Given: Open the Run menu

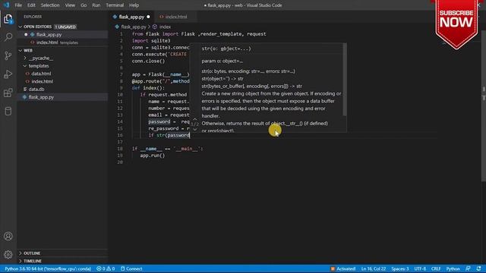Looking at the screenshot, I should (x=96, y=5).
